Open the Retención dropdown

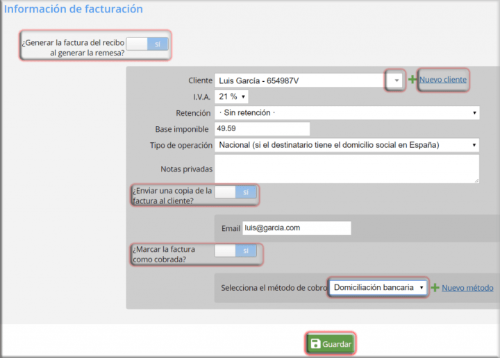pyautogui.click(x=347, y=113)
